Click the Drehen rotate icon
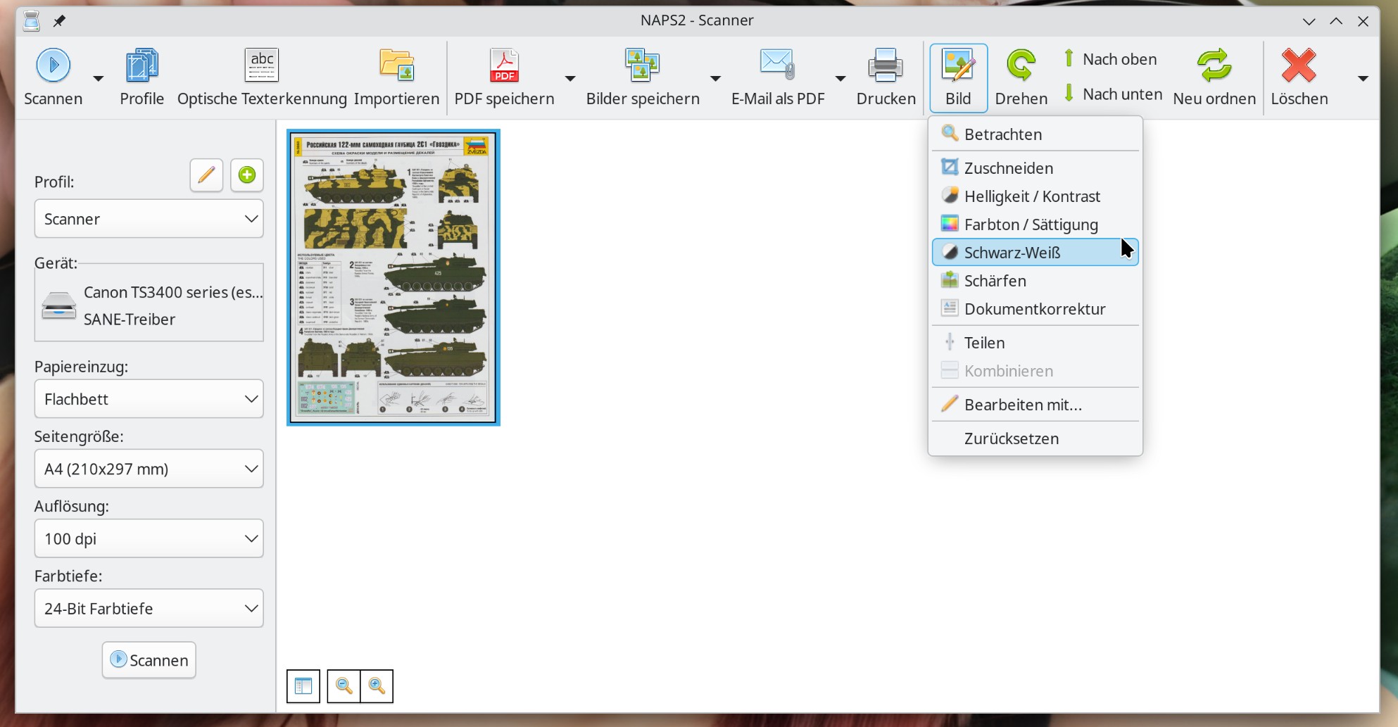1398x727 pixels. pos(1021,65)
